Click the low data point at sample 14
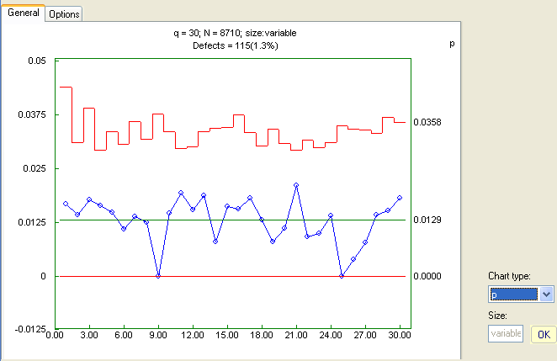Viewport: 557px width, 361px height. (215, 242)
